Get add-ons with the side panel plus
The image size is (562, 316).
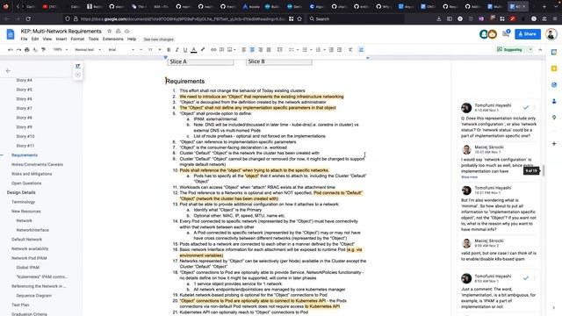point(554,144)
